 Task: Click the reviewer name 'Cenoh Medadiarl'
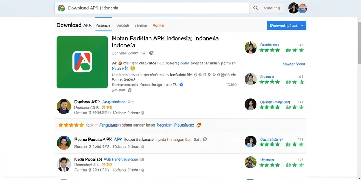tap(275, 102)
